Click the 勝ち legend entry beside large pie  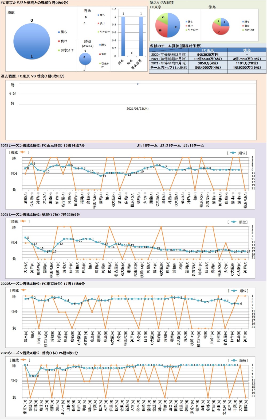pos(62,32)
